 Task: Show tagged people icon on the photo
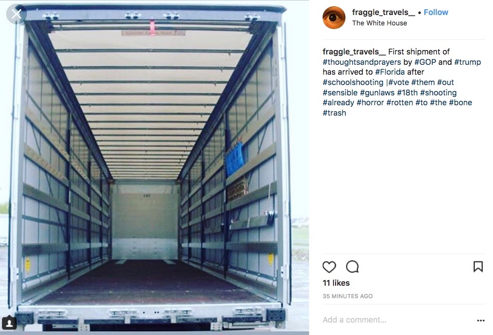click(x=9, y=323)
